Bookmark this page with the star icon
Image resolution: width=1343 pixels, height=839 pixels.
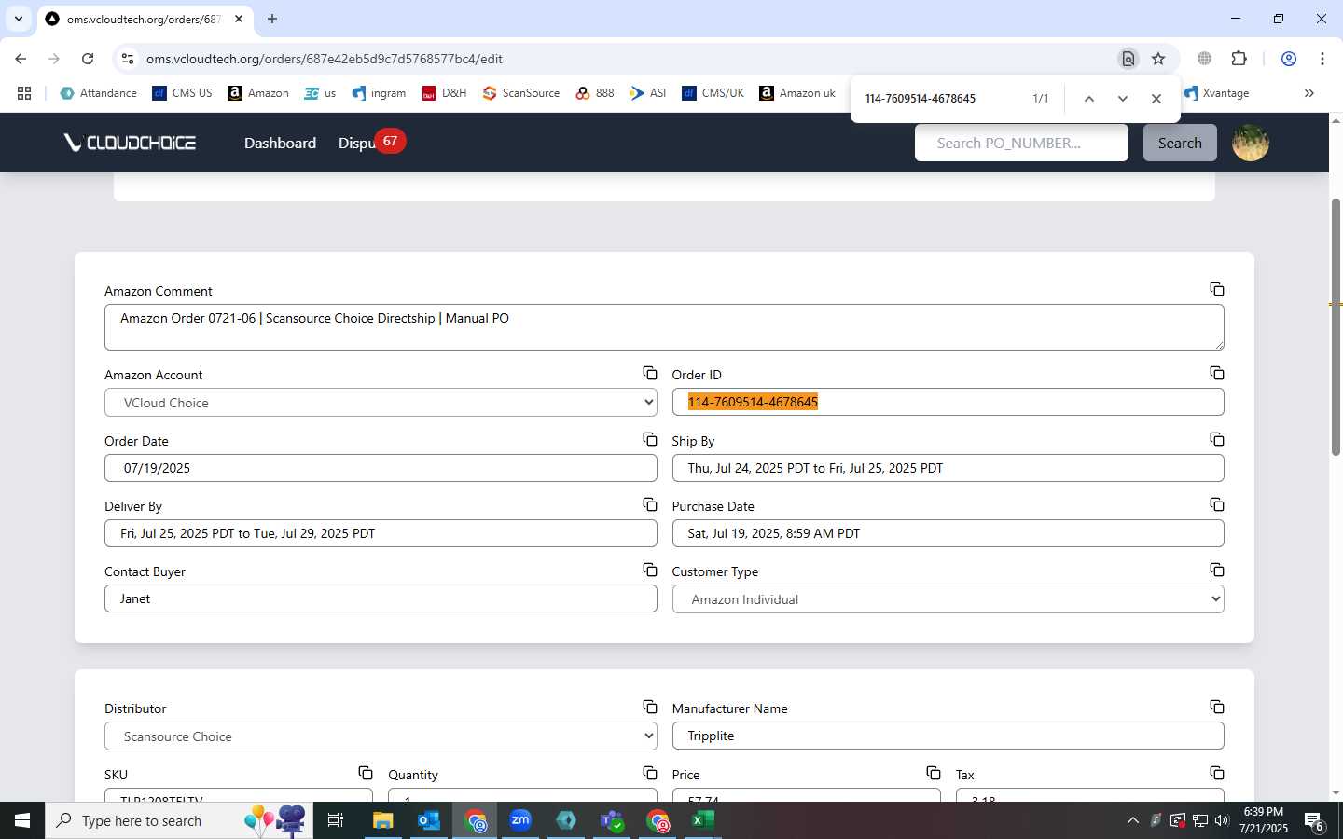(x=1158, y=59)
